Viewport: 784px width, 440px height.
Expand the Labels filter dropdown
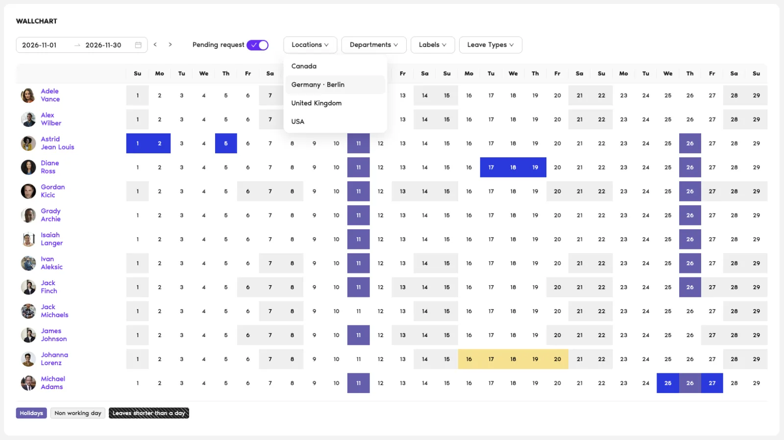433,45
